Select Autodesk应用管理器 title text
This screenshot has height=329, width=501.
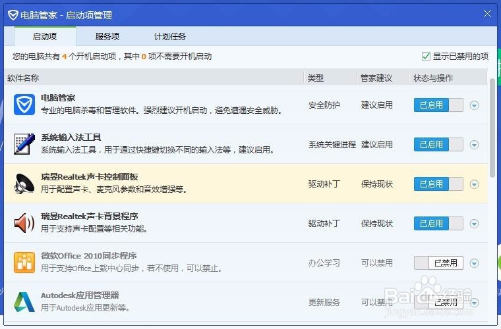80,295
